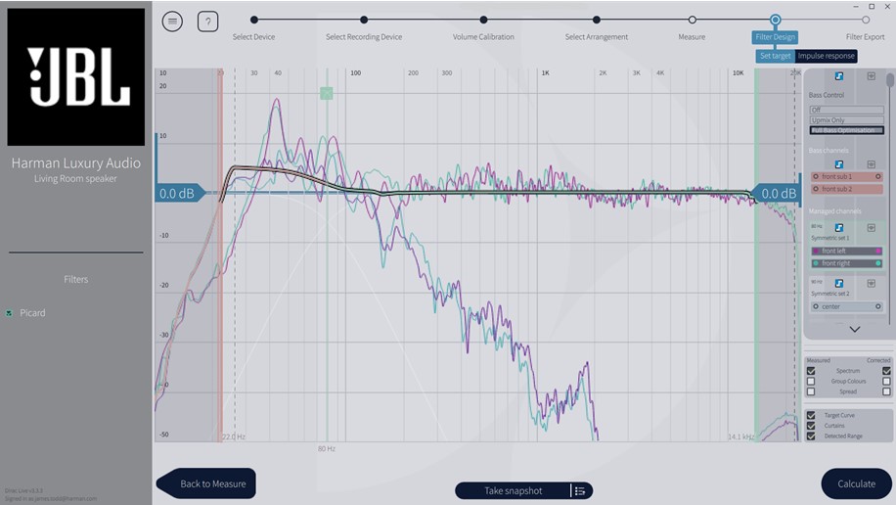Image resolution: width=896 pixels, height=505 pixels.
Task: Click the save target icon above Bass Control
Action: pos(871,76)
